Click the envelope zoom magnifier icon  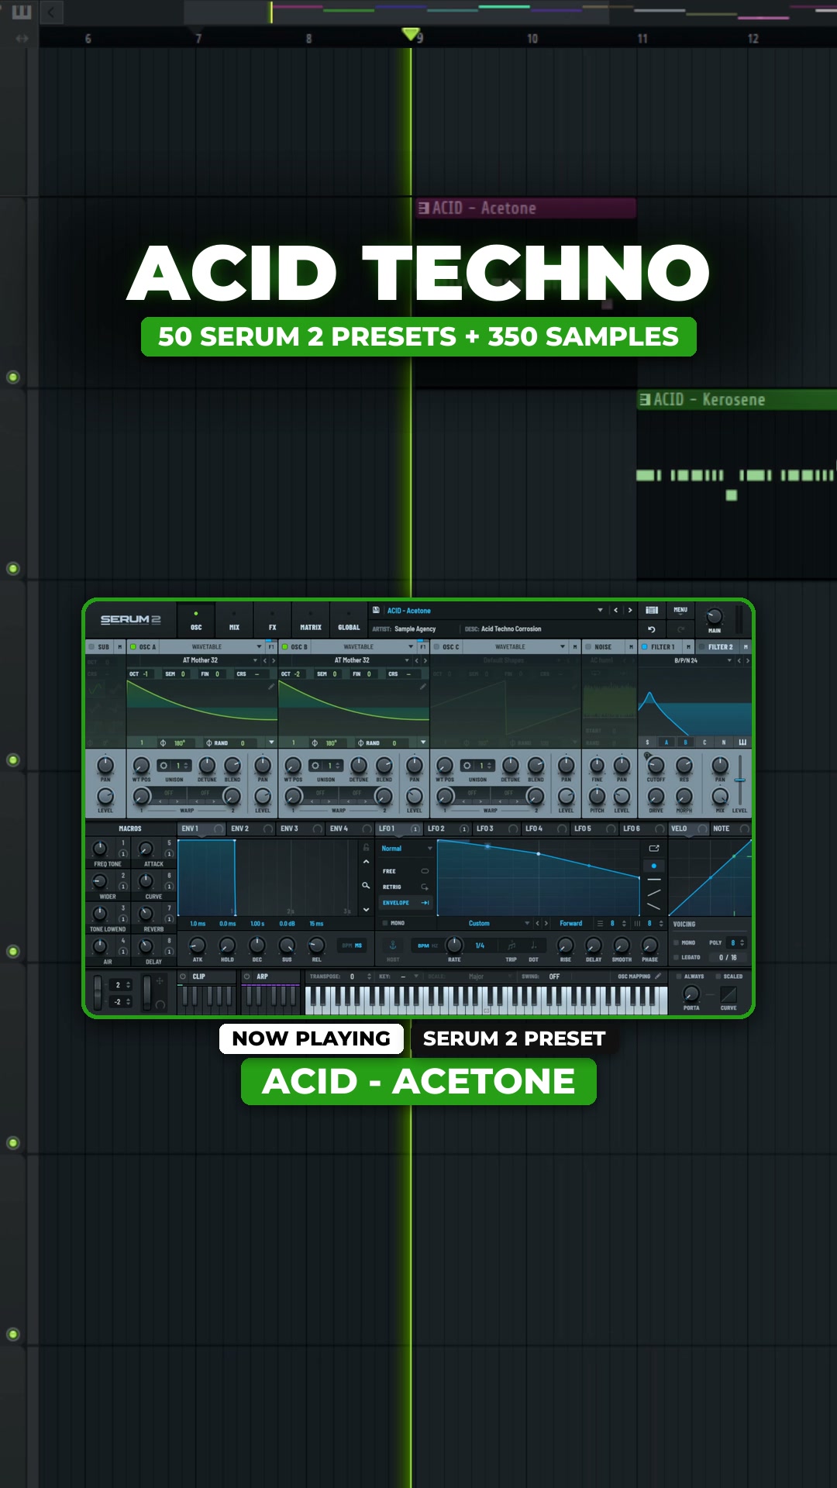(x=366, y=885)
